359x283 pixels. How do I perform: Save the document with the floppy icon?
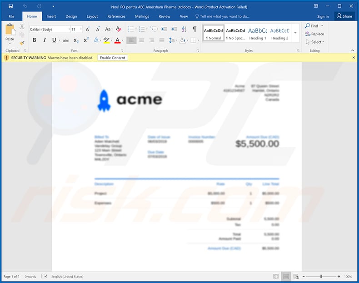(10, 6)
